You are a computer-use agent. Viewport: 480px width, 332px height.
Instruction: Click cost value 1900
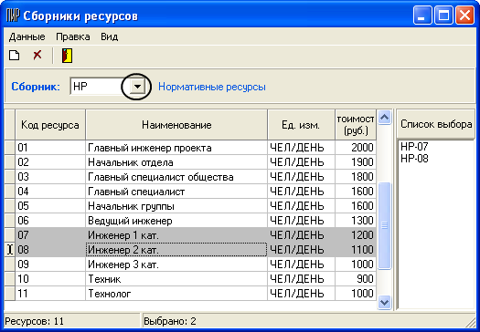click(x=356, y=162)
